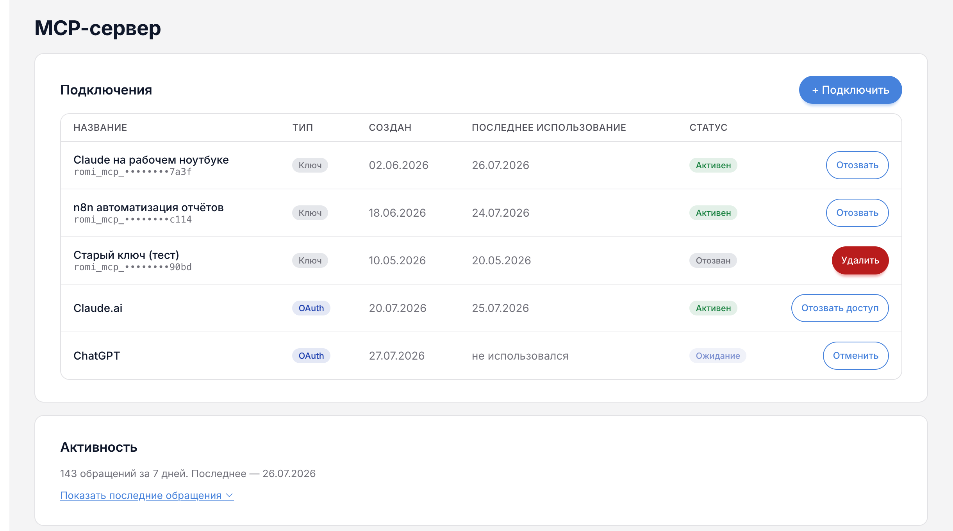
Task: Click the creation date 27.07.2026
Action: click(x=397, y=356)
